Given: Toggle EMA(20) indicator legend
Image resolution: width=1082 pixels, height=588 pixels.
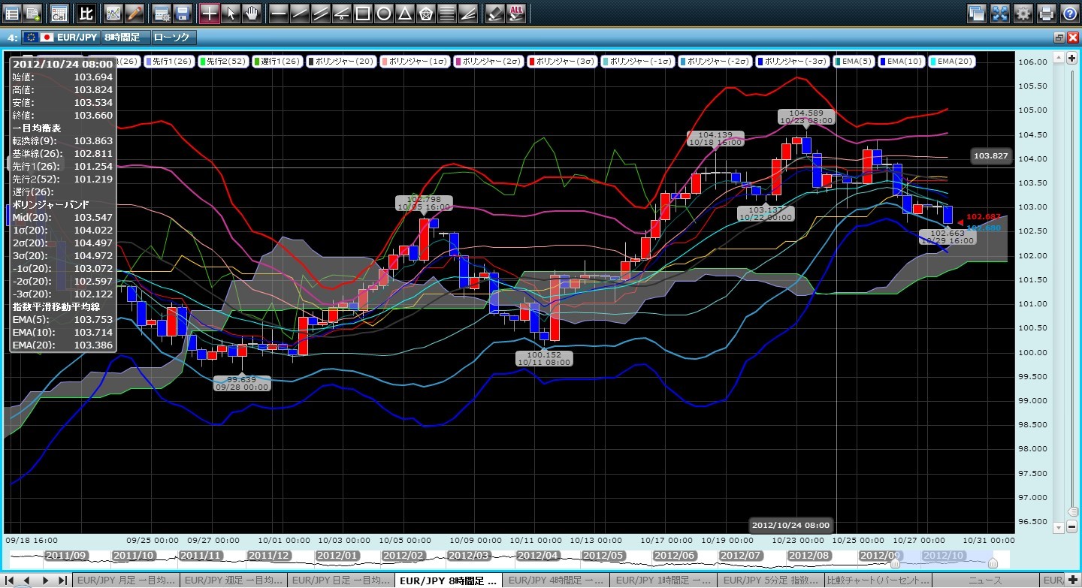Looking at the screenshot, I should (x=952, y=62).
